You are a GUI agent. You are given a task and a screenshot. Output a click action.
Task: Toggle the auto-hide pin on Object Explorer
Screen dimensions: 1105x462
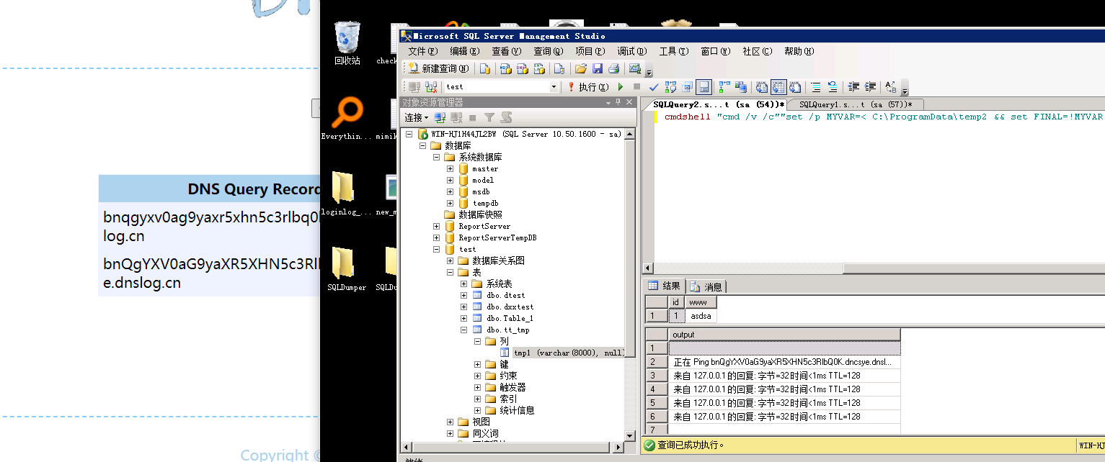618,102
